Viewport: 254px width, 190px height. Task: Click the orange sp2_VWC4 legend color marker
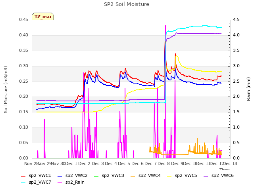(x=133, y=176)
